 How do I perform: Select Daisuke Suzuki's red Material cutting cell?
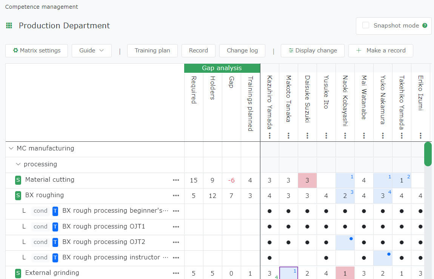click(307, 180)
